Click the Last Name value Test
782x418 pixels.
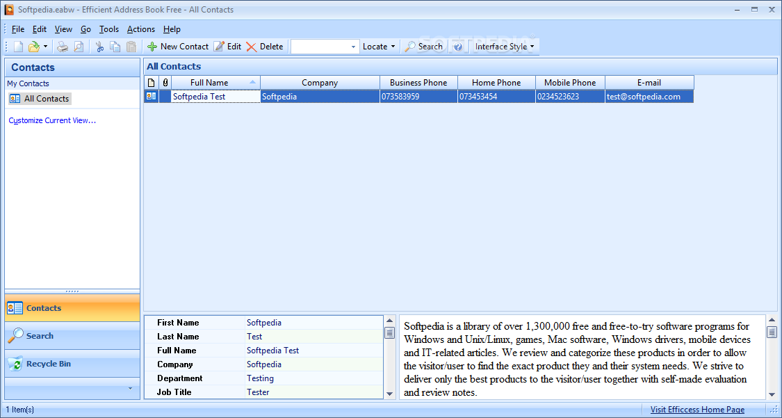(254, 336)
